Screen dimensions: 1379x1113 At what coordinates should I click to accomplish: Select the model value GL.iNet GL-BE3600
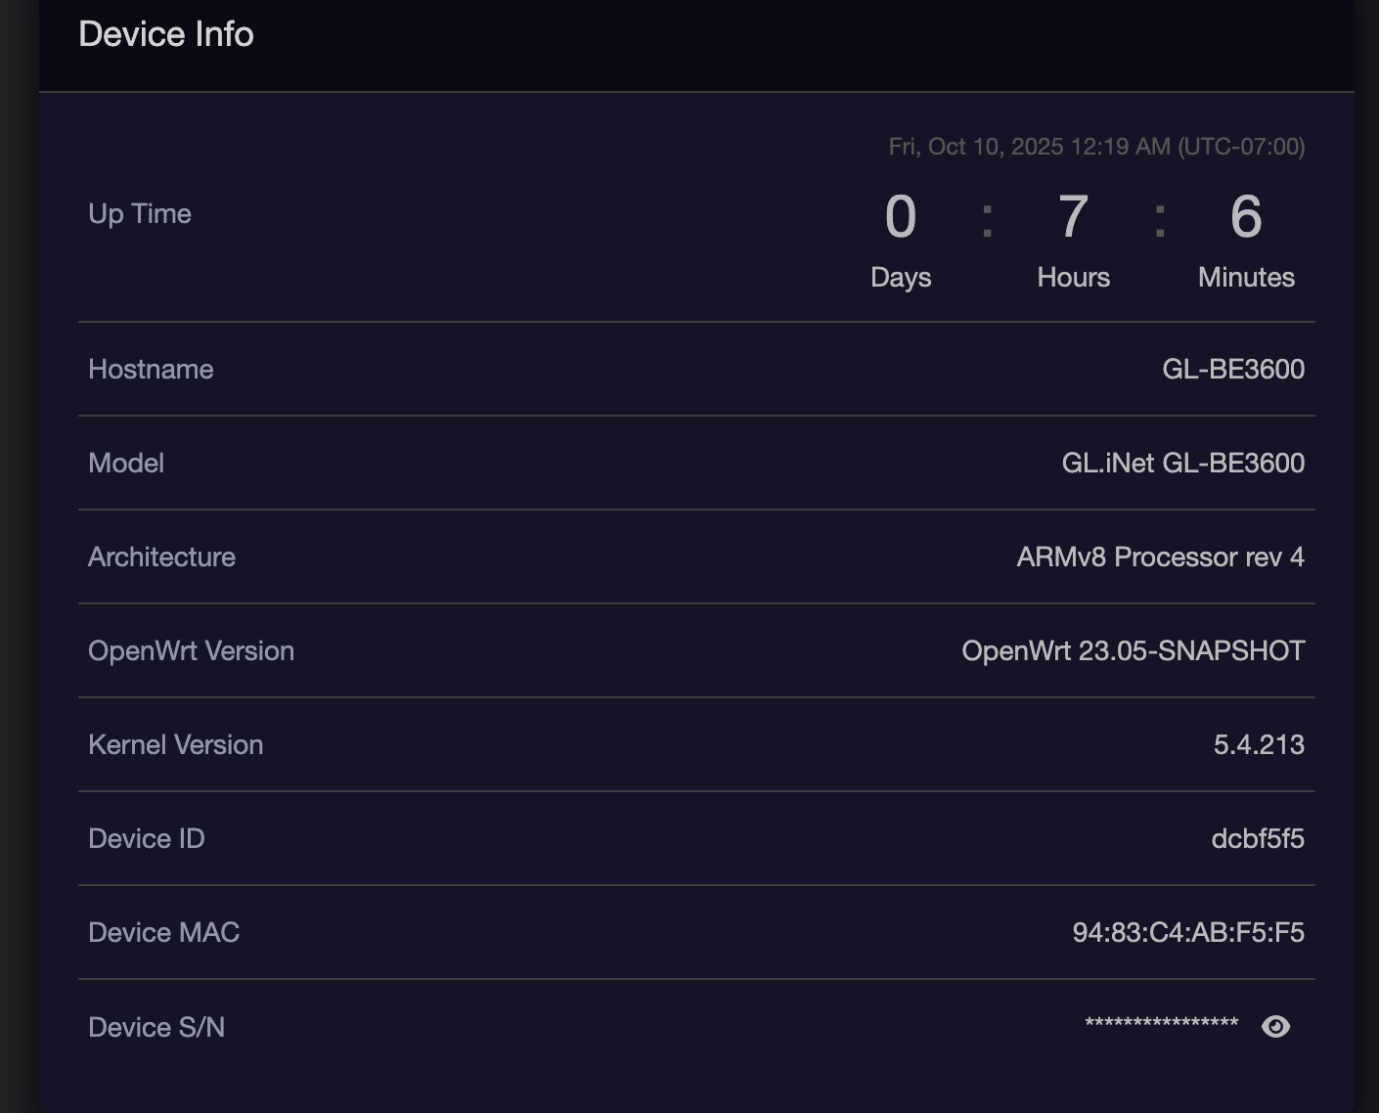(1182, 463)
